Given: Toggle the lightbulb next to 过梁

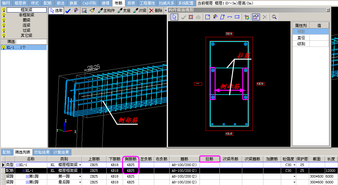Looking at the screenshot, I should tap(4, 30).
